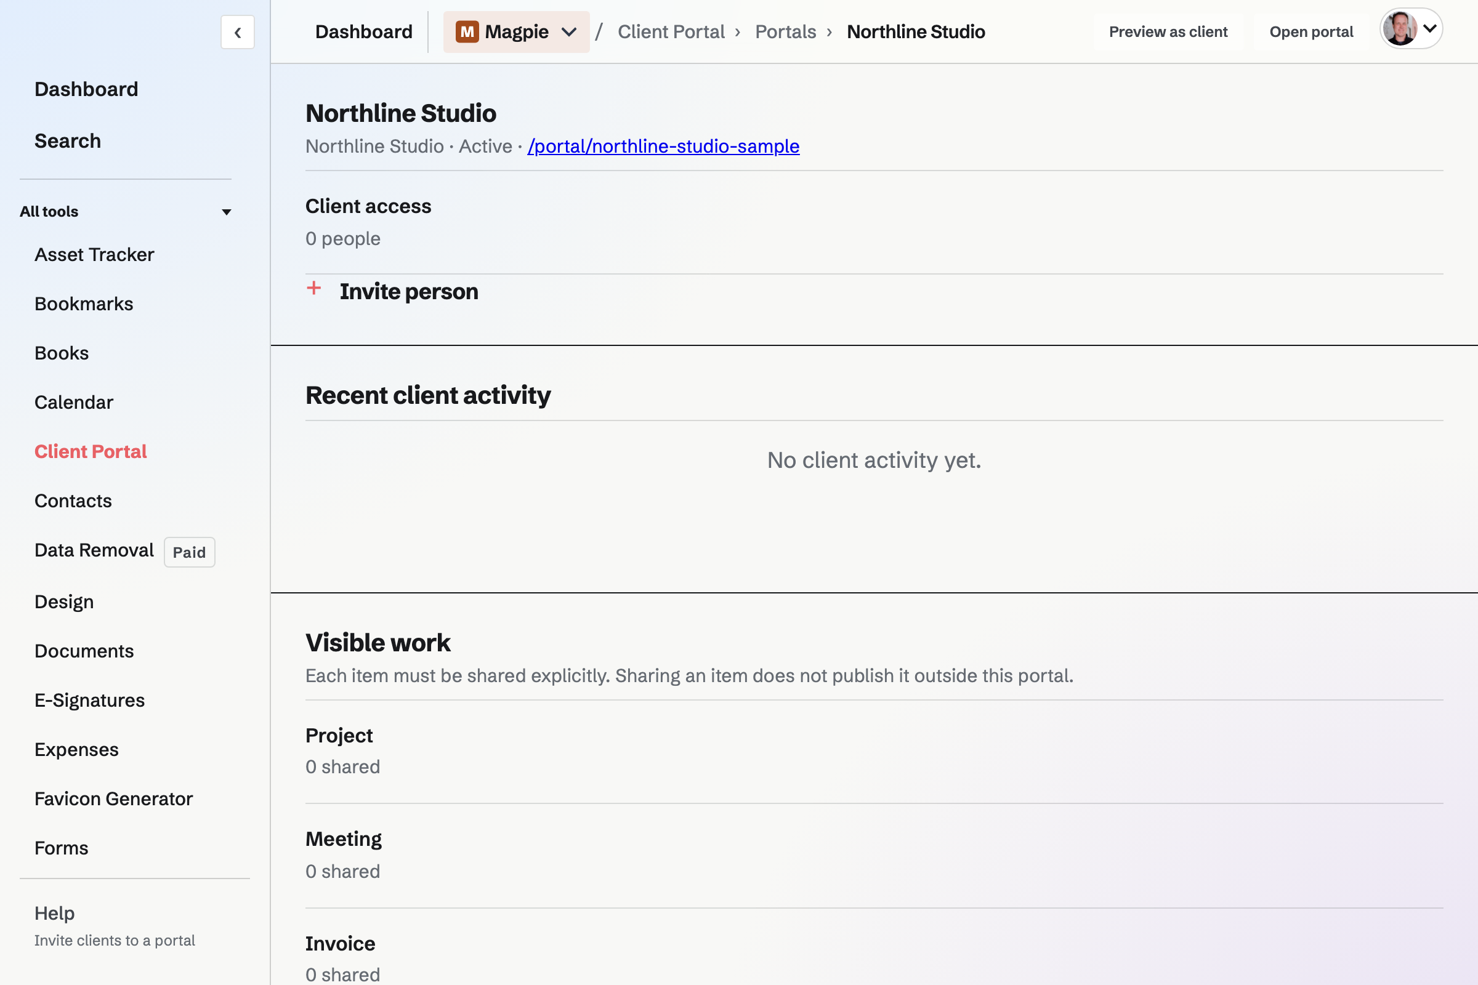The image size is (1478, 985).
Task: Click the Preview as client button
Action: [1168, 32]
